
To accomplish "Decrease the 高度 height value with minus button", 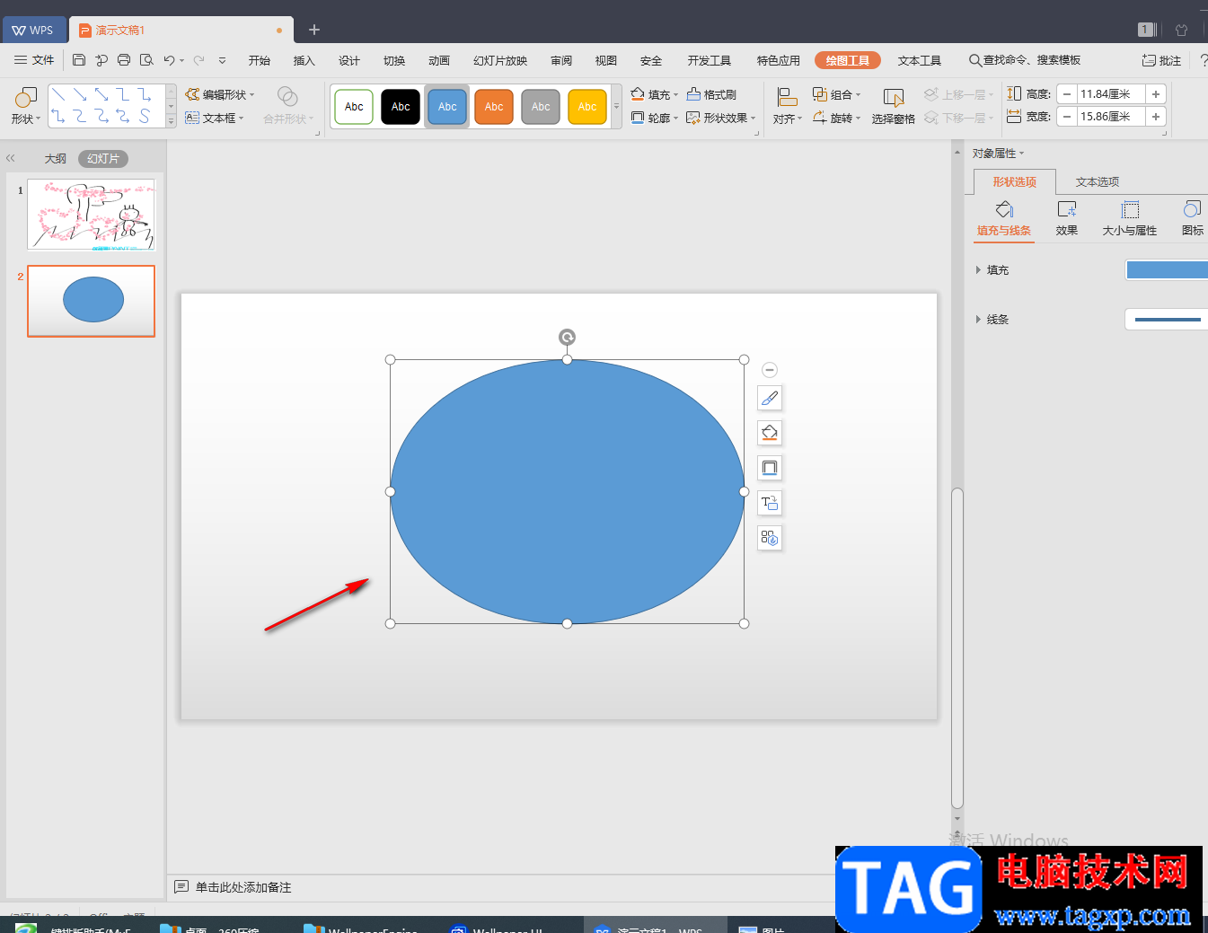I will click(x=1067, y=94).
